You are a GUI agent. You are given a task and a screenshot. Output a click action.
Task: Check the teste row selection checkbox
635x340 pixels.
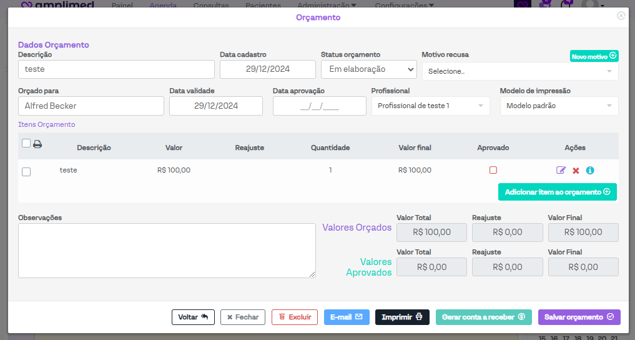click(x=26, y=172)
